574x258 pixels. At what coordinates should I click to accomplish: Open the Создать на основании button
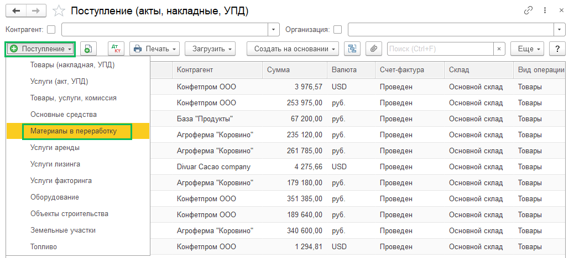click(x=293, y=49)
